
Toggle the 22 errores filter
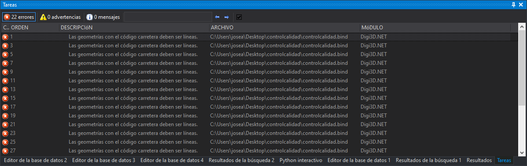(x=19, y=17)
